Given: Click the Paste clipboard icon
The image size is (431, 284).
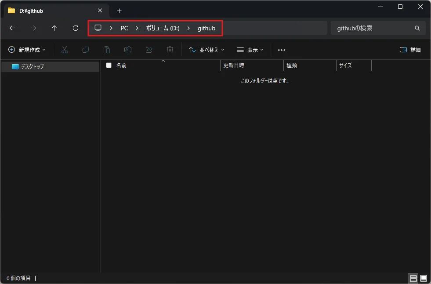Looking at the screenshot, I should pos(107,50).
